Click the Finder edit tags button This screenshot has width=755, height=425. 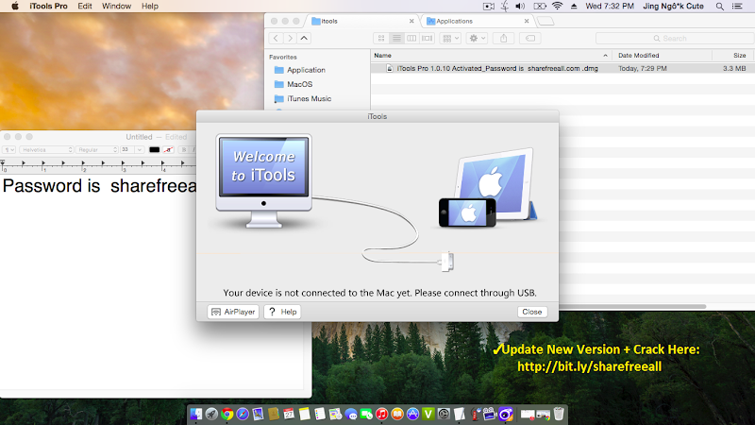[530, 38]
